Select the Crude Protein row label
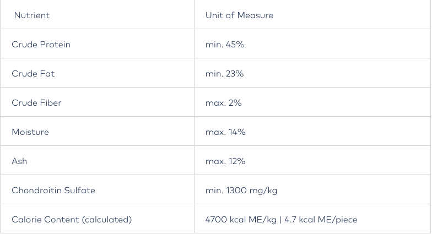The height and width of the screenshot is (234, 432). pos(41,45)
